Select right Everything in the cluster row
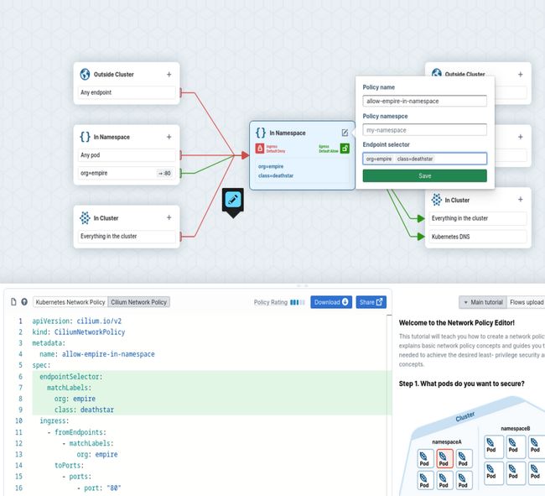545x496 pixels. tap(478, 218)
